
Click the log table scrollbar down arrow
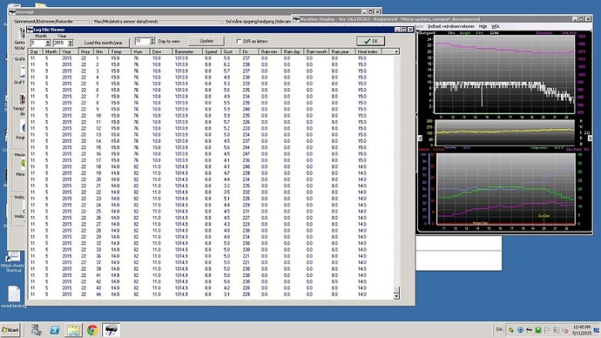[x=396, y=296]
